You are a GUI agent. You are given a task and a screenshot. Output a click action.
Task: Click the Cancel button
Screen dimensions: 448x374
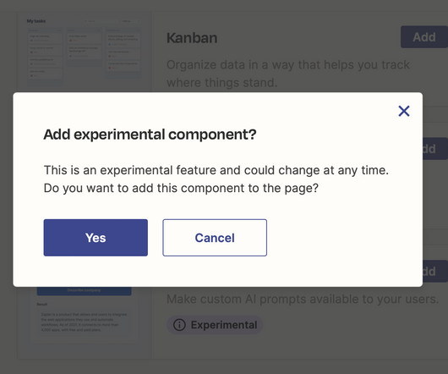(215, 238)
